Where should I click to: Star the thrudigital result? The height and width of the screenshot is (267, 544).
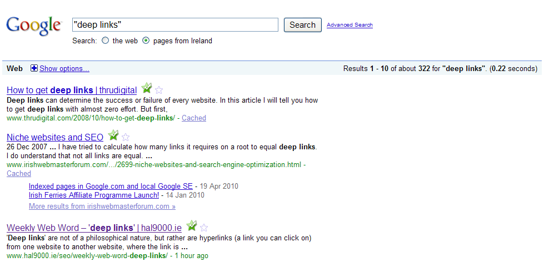tap(159, 90)
